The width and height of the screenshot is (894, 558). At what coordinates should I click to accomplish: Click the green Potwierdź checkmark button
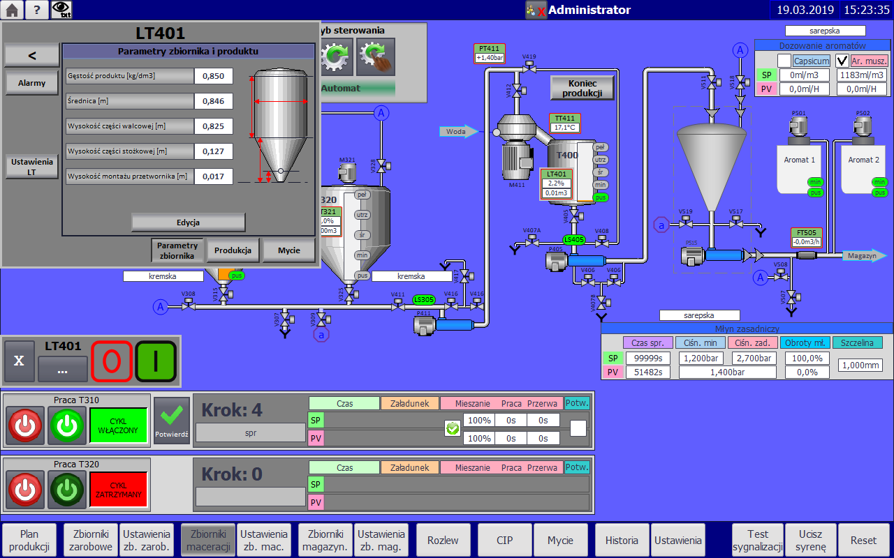point(172,421)
